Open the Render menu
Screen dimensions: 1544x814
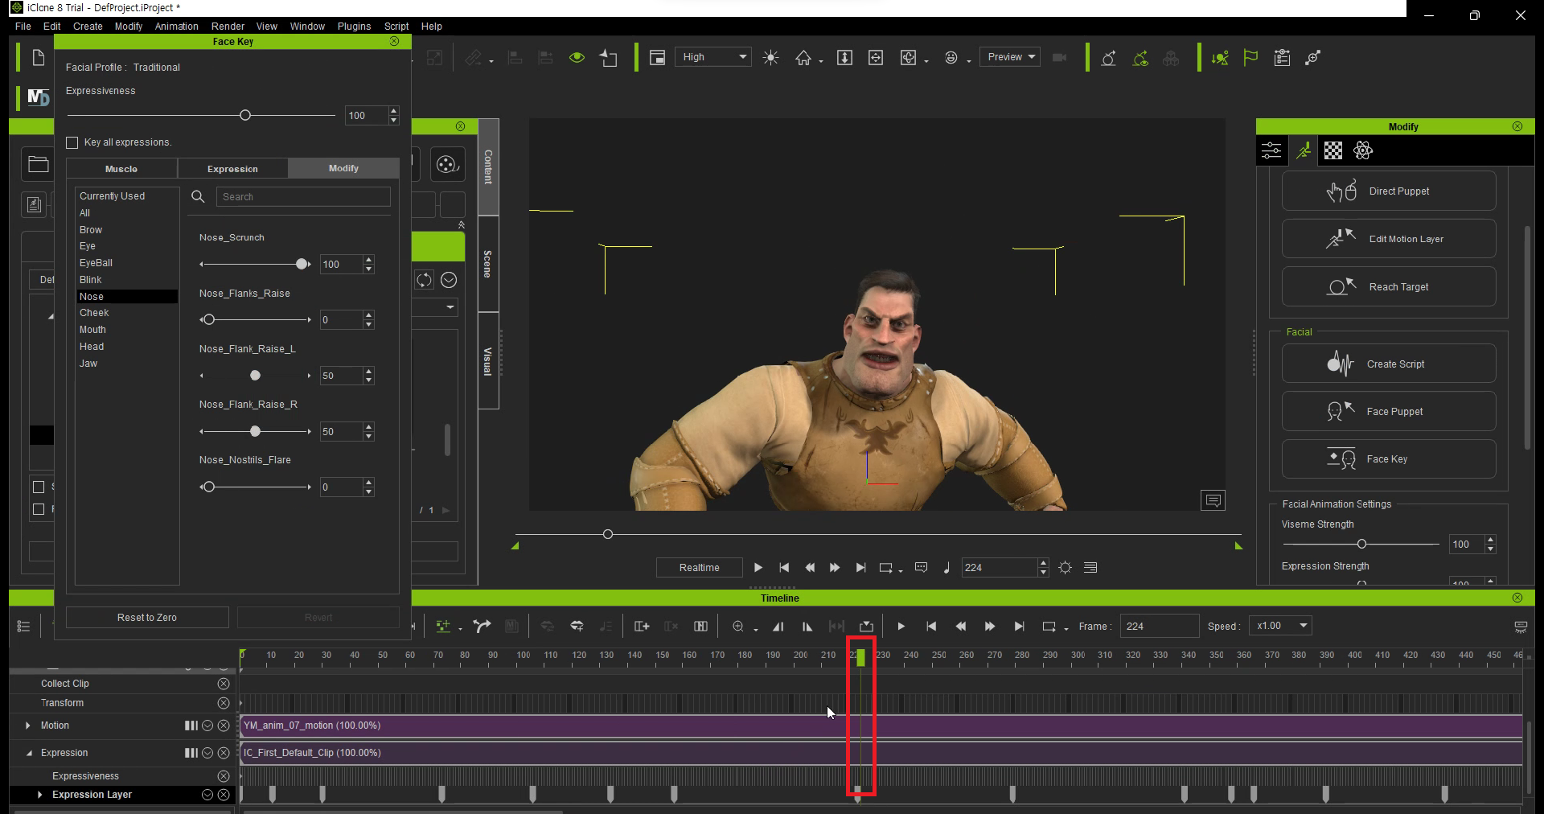[x=228, y=27]
